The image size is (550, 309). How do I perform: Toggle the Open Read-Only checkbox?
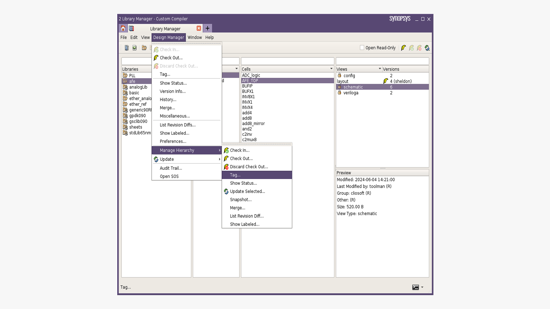(x=362, y=48)
